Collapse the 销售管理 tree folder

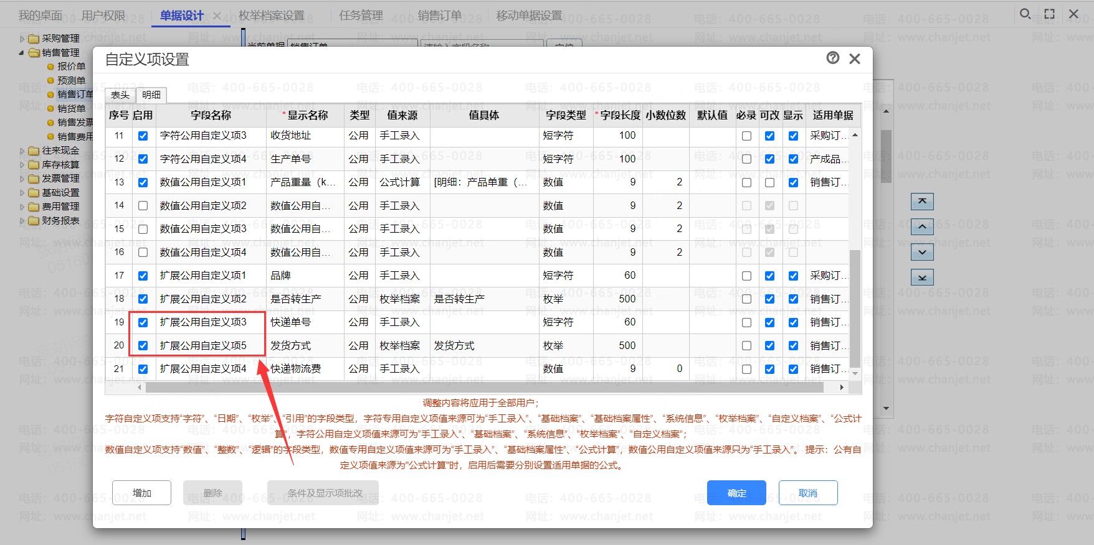[22, 53]
